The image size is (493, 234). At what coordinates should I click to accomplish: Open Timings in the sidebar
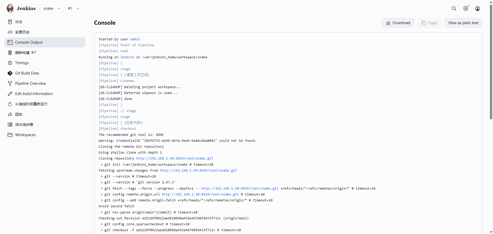click(x=45, y=63)
